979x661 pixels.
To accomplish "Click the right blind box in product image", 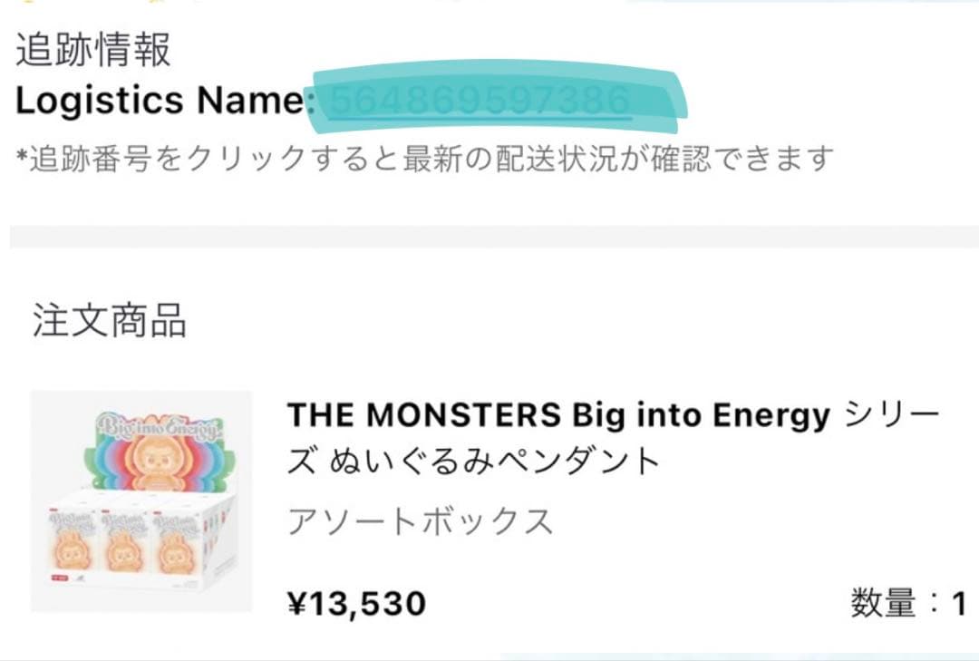I will [177, 546].
